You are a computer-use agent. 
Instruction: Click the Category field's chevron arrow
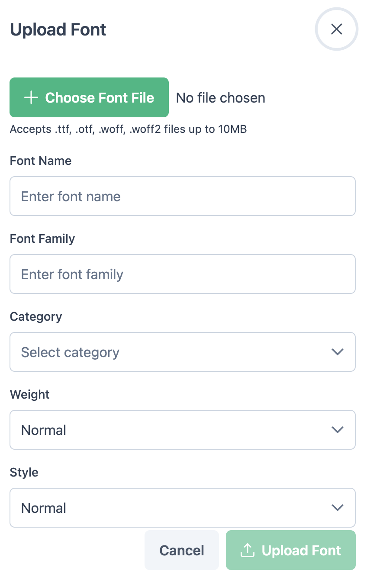point(337,352)
